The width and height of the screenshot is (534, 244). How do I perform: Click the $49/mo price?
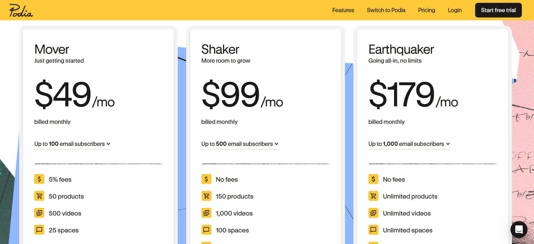pyautogui.click(x=74, y=94)
